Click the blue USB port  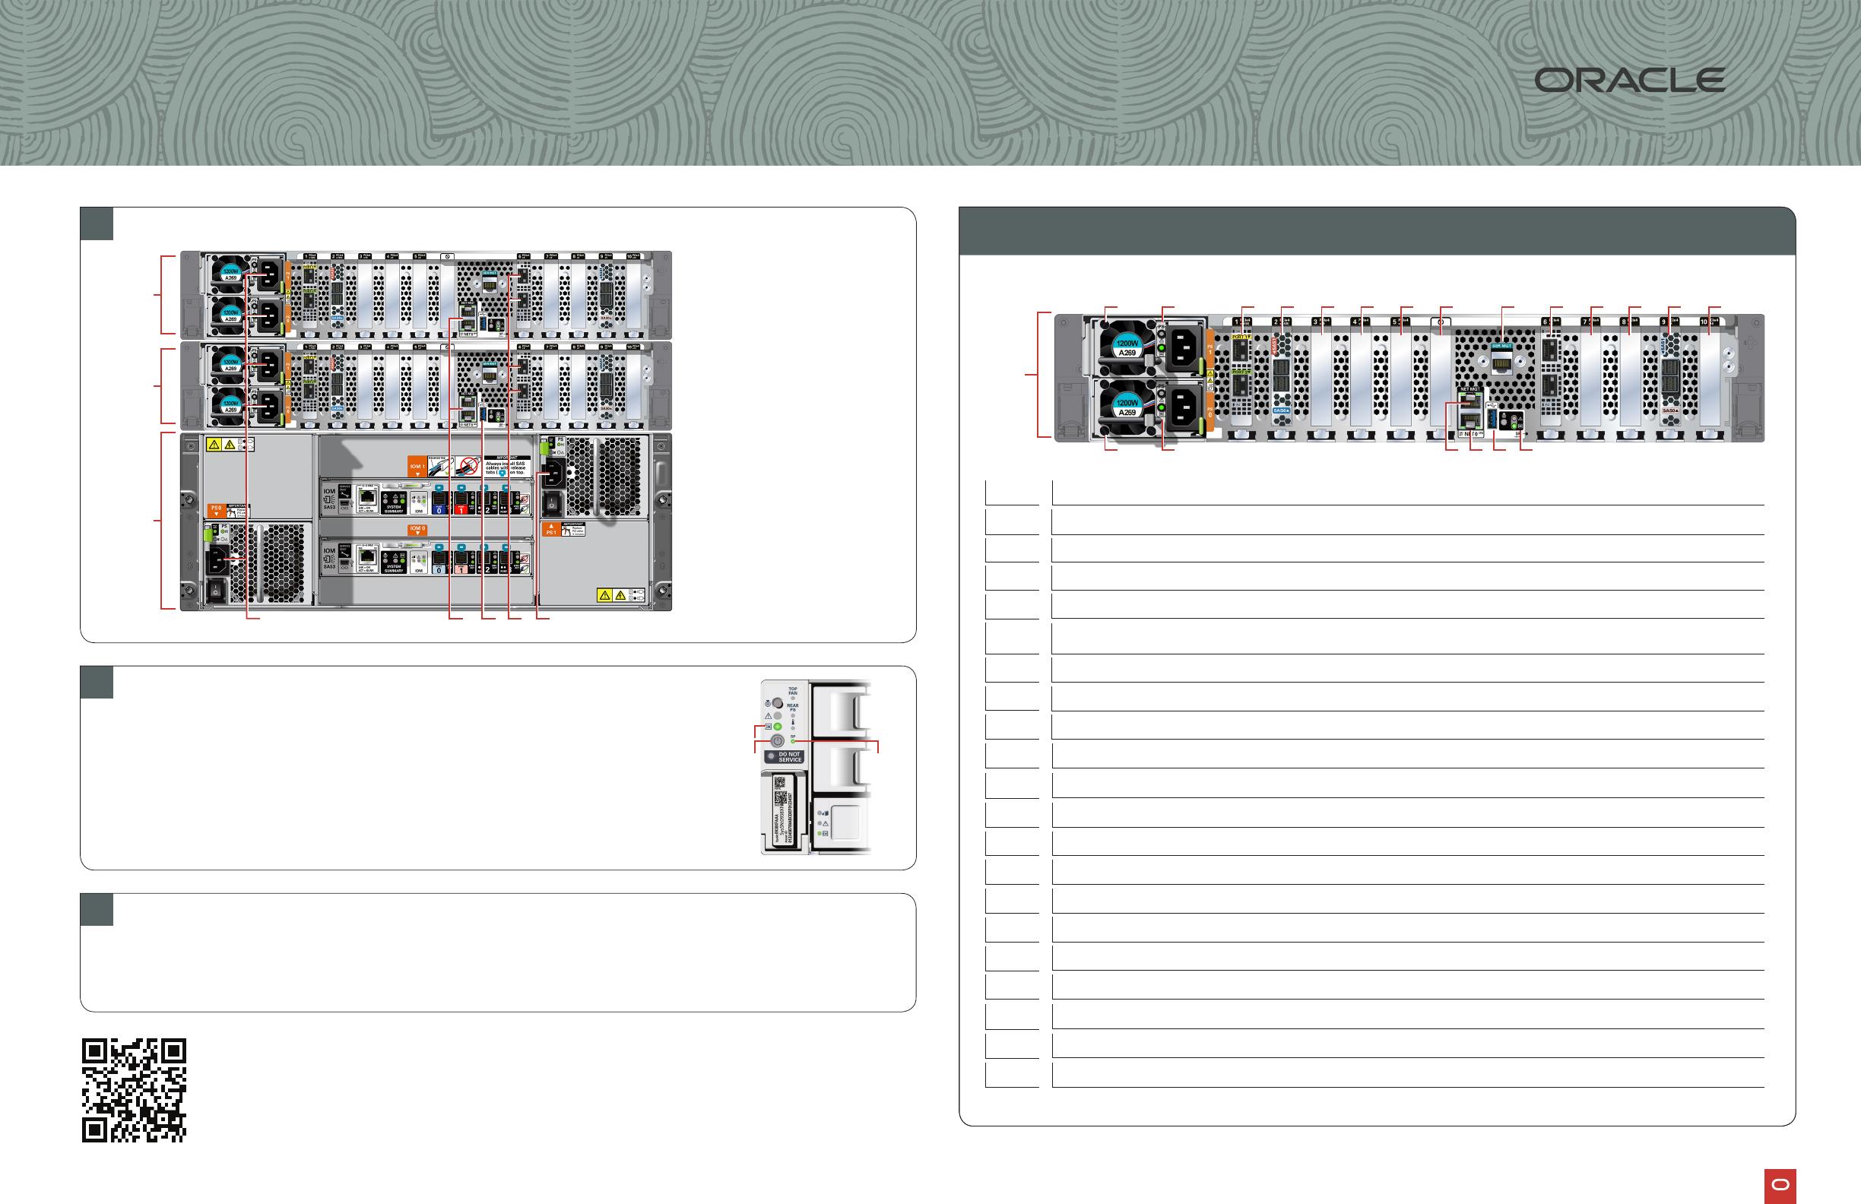point(1492,418)
